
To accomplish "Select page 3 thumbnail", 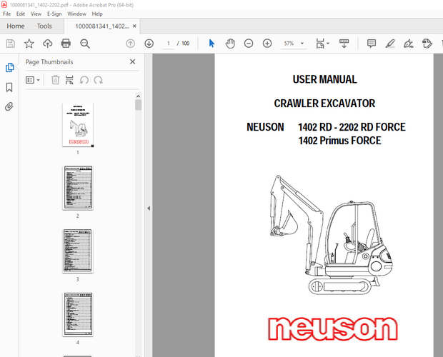I will 78,251.
